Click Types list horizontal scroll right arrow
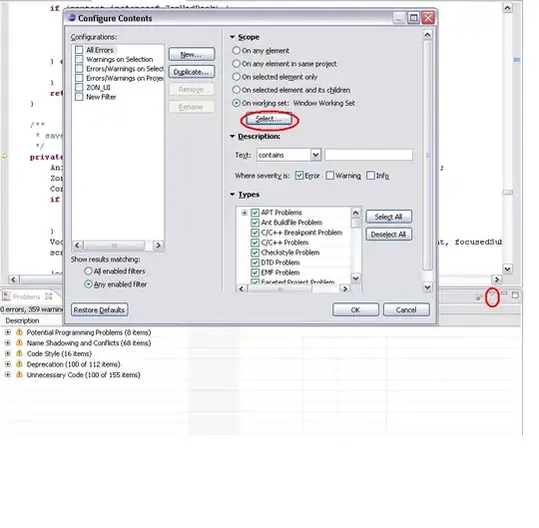This screenshot has width=539, height=528. [x=344, y=288]
